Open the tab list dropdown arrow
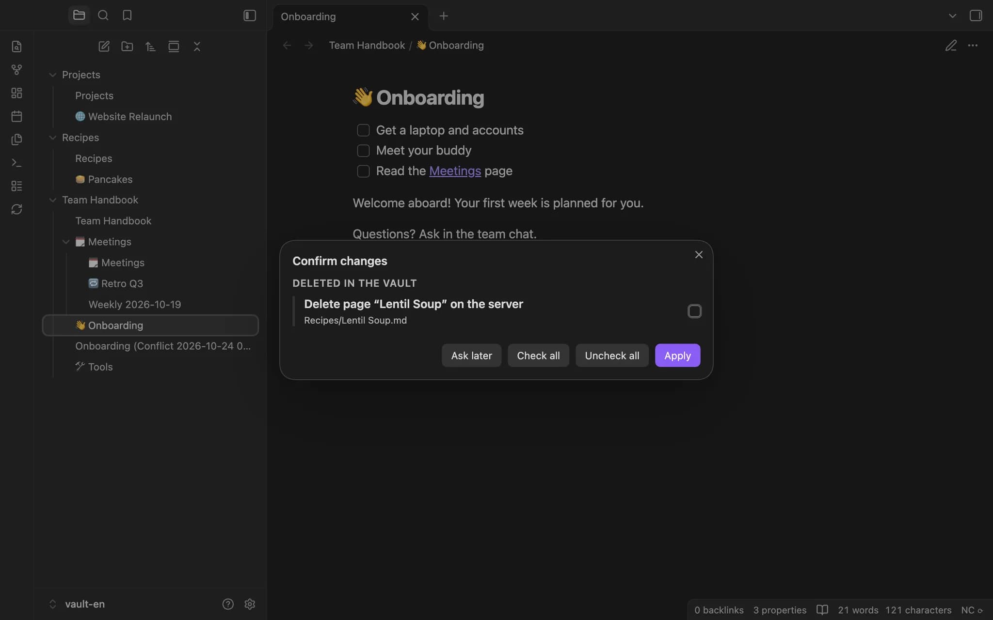 [952, 16]
